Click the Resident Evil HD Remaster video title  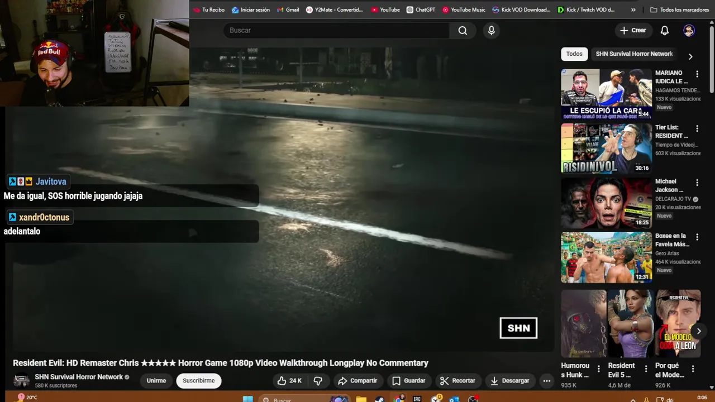click(221, 363)
